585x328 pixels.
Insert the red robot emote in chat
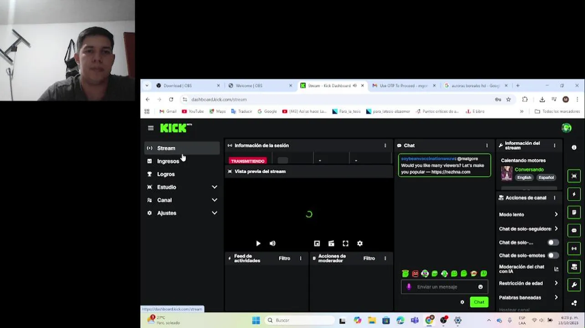(415, 273)
